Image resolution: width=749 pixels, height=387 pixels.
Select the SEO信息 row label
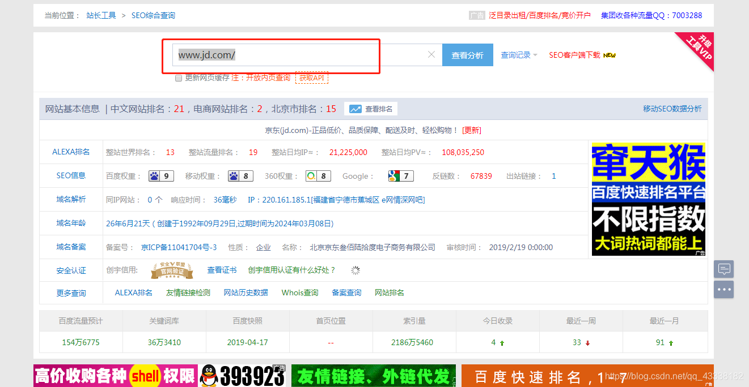71,175
